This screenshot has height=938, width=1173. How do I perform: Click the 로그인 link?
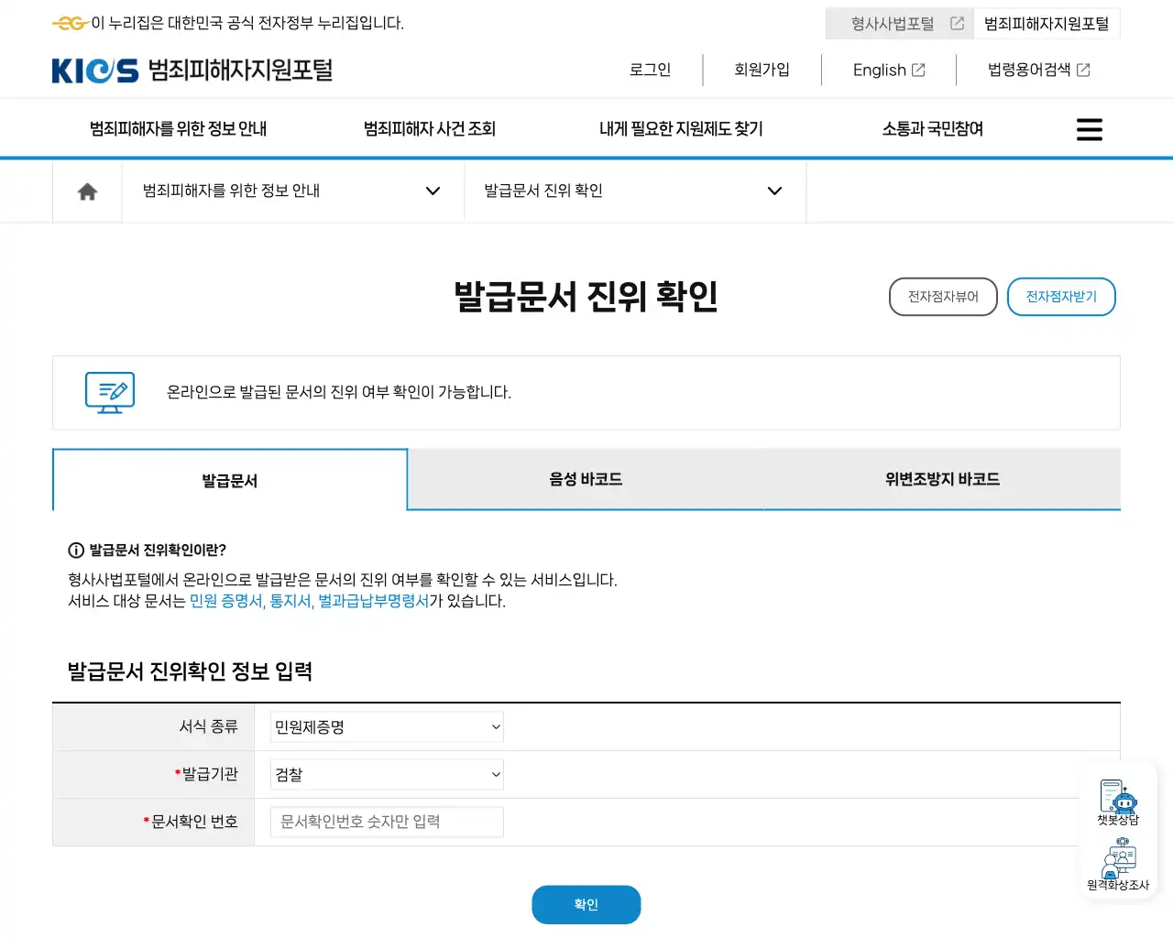pos(650,70)
